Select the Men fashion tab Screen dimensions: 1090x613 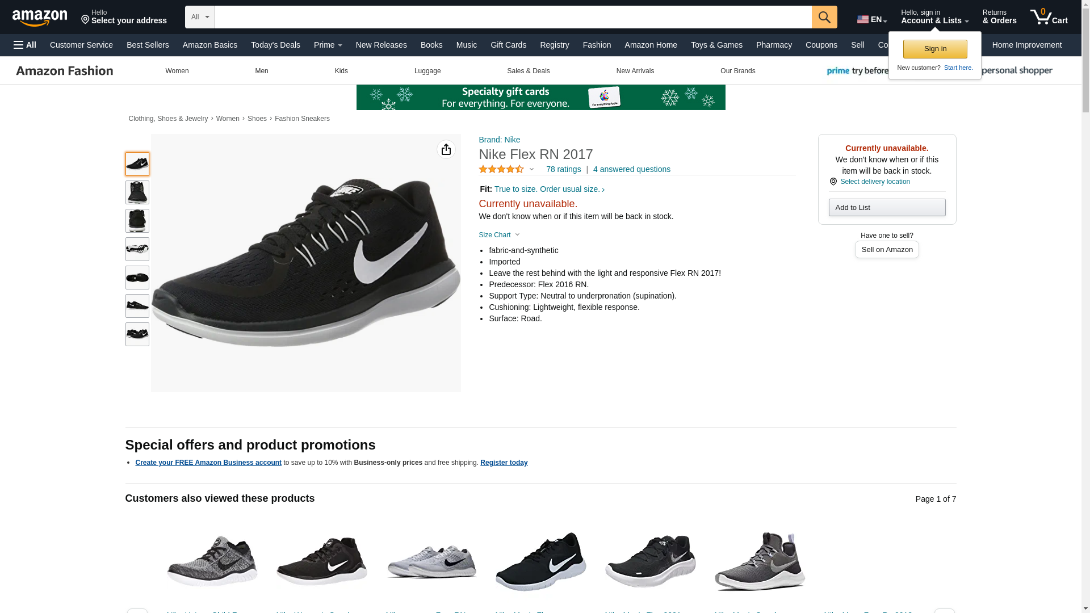pyautogui.click(x=261, y=71)
